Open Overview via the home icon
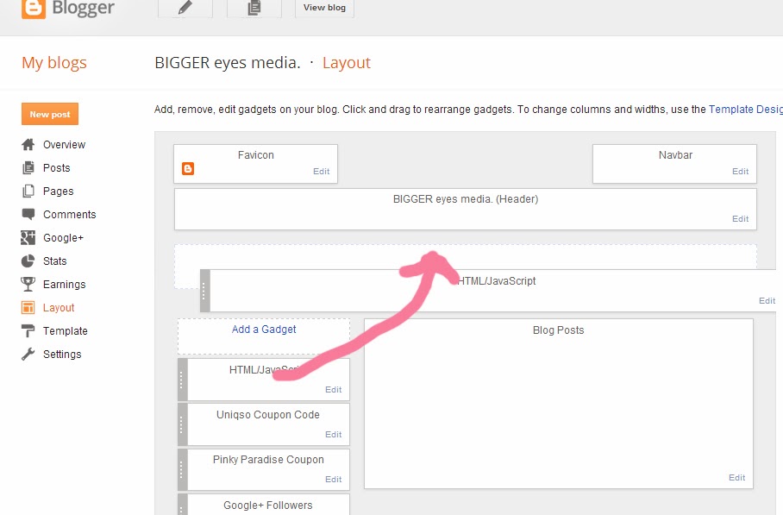Image resolution: width=783 pixels, height=515 pixels. [x=28, y=144]
